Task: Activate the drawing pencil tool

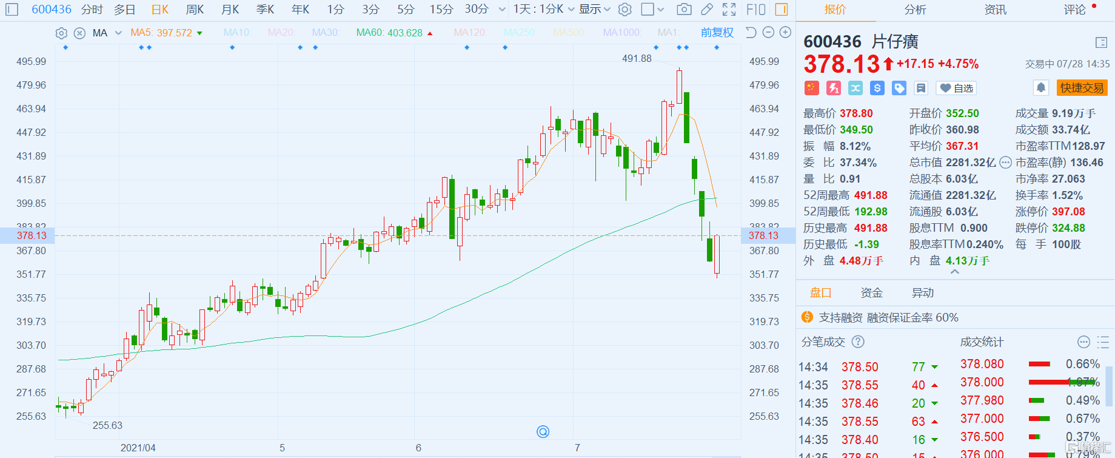Action: tap(707, 10)
